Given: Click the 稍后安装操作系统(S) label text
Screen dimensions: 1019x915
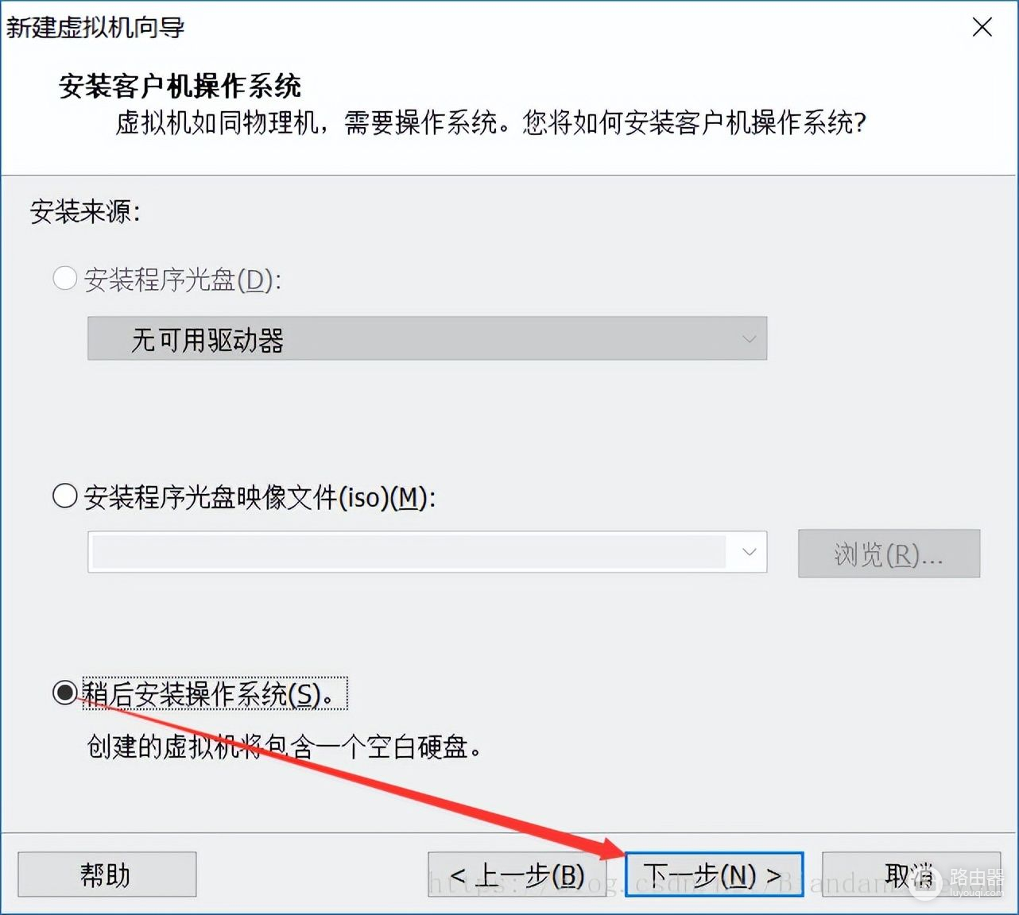Looking at the screenshot, I should tap(215, 693).
